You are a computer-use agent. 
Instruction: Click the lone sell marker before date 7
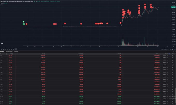[107, 23]
